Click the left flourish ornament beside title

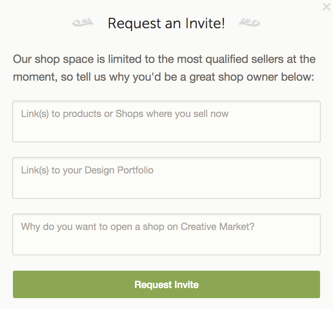(x=82, y=23)
